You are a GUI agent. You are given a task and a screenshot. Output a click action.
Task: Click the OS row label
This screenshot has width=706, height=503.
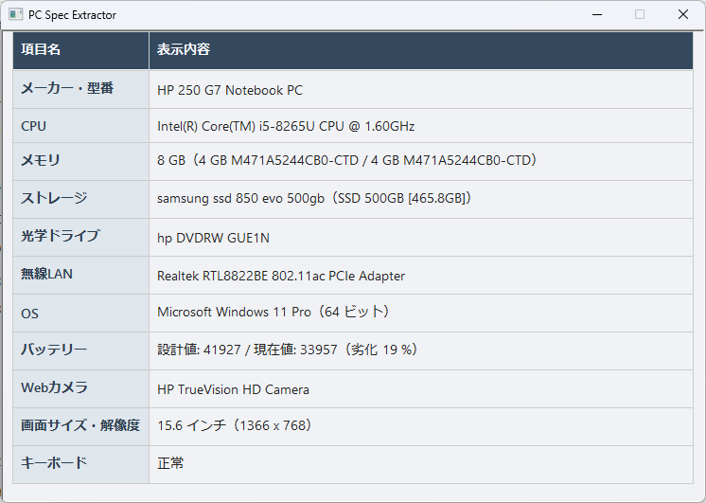click(29, 314)
